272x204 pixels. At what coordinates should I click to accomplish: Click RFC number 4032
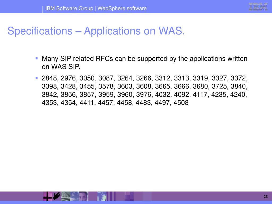coord(163,95)
